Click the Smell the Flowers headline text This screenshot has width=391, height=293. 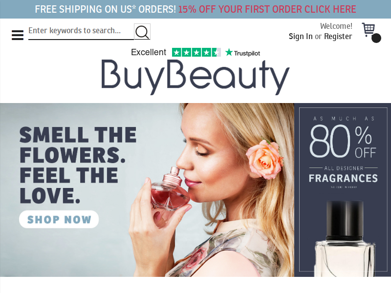point(78,165)
